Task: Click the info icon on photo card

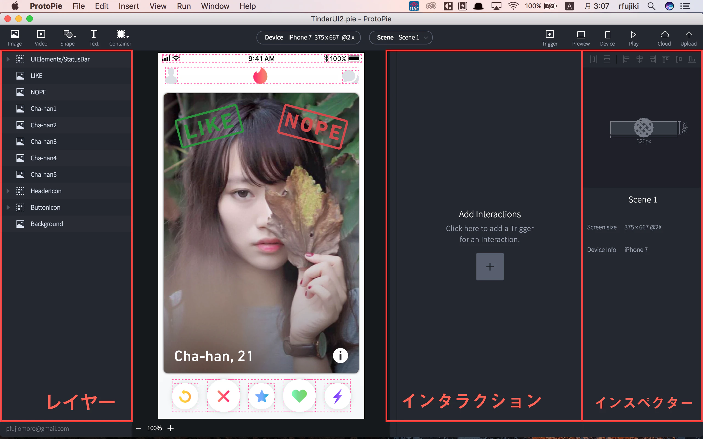Action: click(x=340, y=355)
